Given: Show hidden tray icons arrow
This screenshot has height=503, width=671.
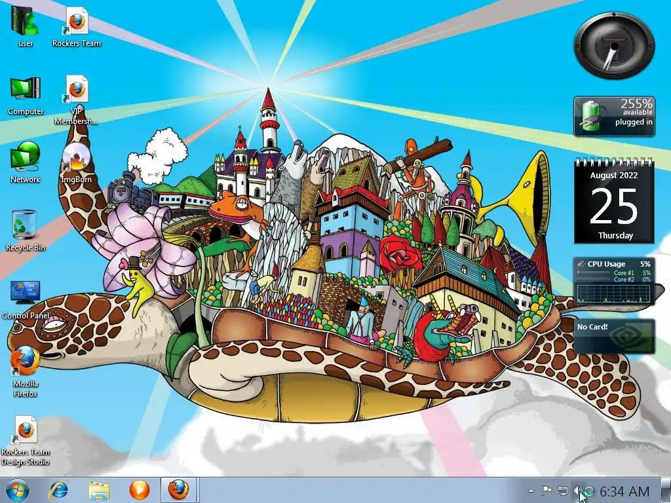Looking at the screenshot, I should [x=531, y=491].
